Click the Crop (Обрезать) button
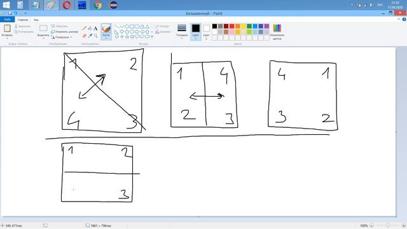Image resolution: width=407 pixels, height=229 pixels. coord(59,26)
